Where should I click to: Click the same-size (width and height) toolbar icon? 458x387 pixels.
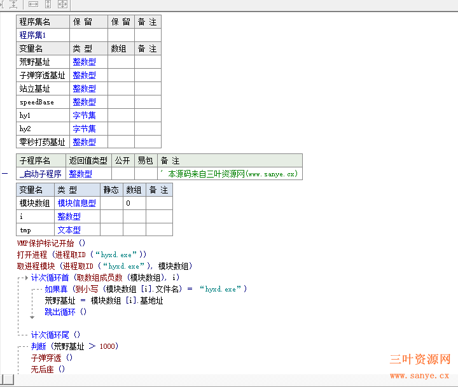[62, 4]
